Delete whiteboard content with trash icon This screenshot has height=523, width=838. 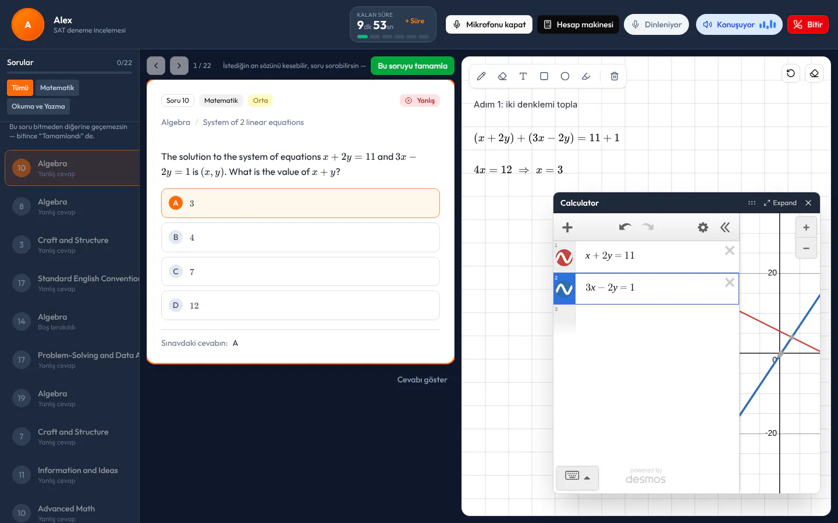click(614, 76)
